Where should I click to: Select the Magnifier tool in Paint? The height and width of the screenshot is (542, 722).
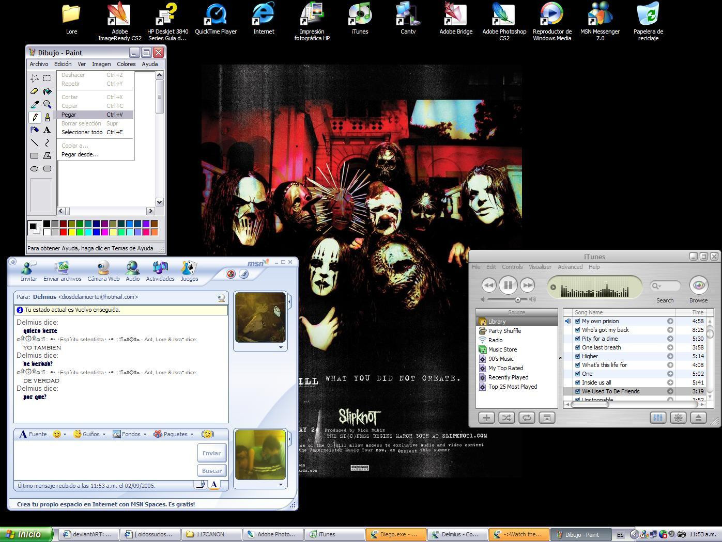(47, 104)
